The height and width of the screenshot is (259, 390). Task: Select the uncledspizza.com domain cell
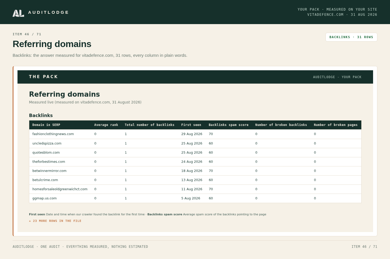(47, 143)
